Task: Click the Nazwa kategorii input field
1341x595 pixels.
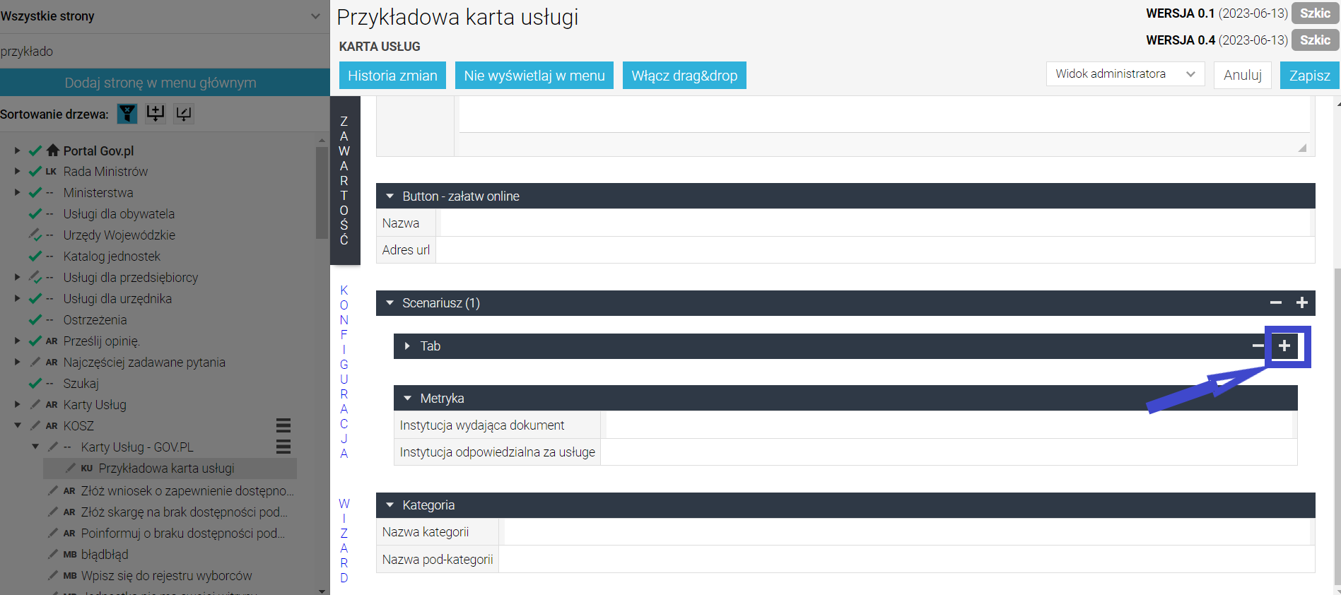Action: click(907, 532)
